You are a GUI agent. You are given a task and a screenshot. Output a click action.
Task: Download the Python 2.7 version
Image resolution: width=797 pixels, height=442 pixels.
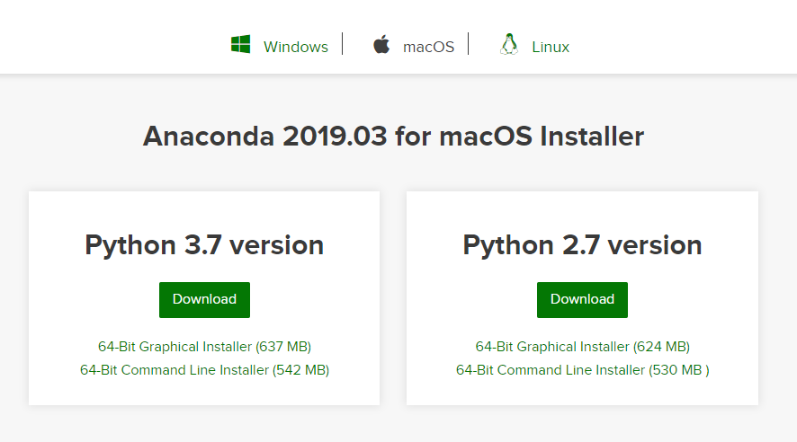tap(583, 300)
